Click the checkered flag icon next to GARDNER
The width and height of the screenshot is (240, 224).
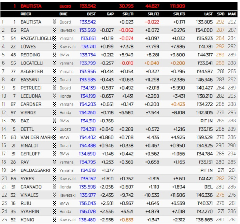tap(54, 104)
